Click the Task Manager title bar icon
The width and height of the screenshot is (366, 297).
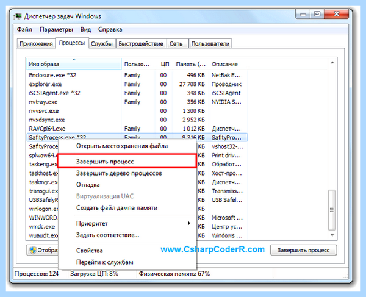[18, 16]
